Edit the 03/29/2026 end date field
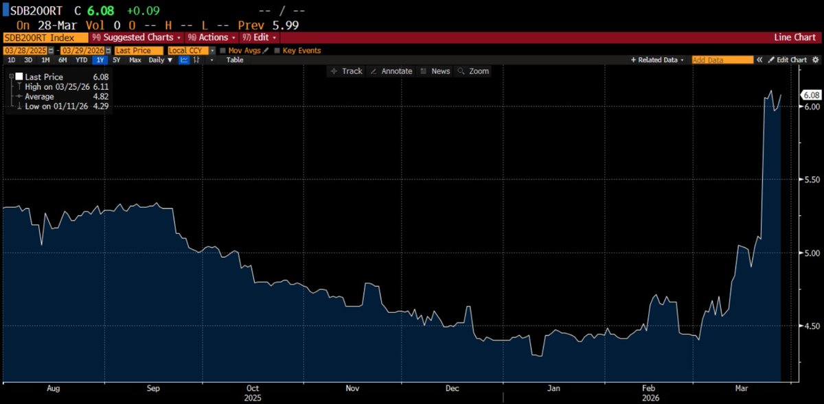 [83, 51]
